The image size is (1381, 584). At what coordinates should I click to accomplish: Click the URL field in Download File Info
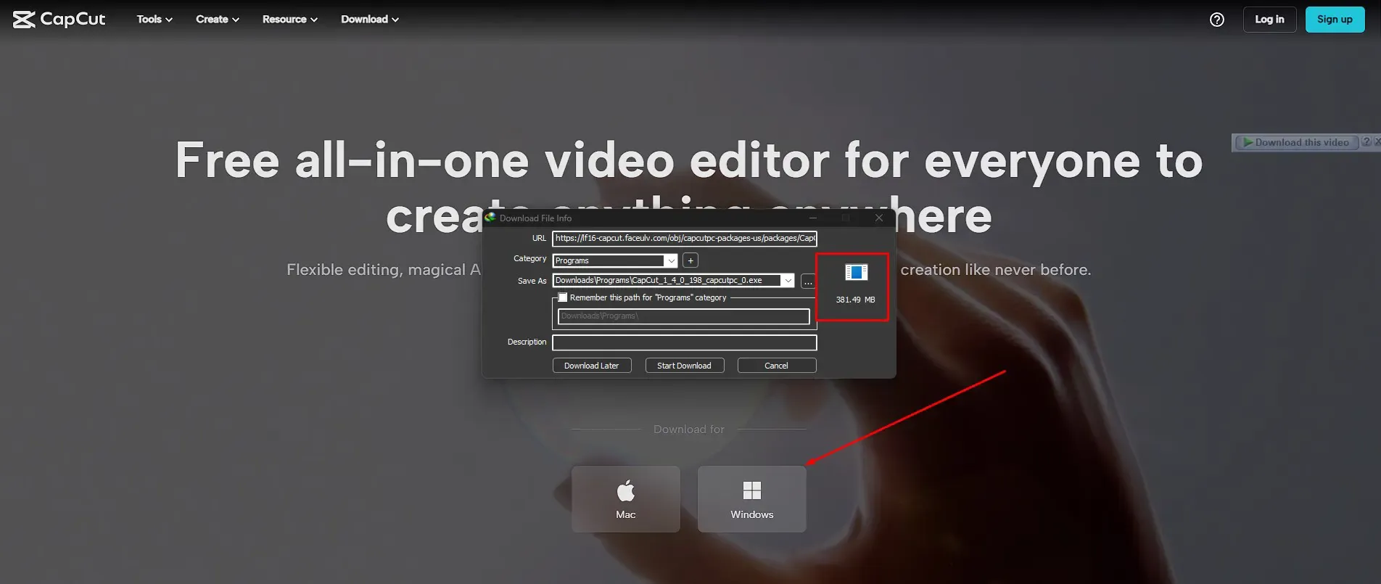coord(684,238)
